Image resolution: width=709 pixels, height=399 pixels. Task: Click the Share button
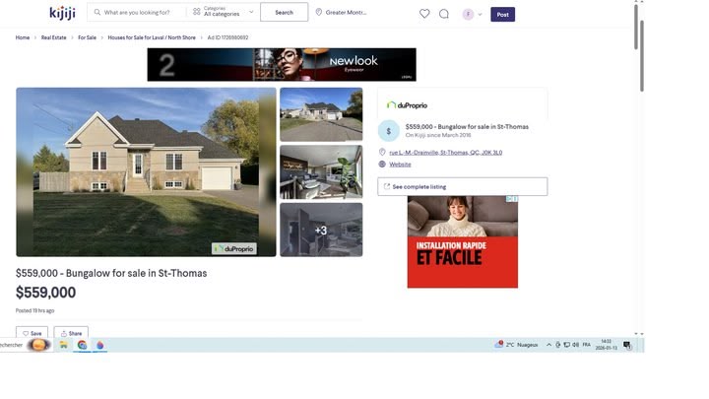(71, 333)
